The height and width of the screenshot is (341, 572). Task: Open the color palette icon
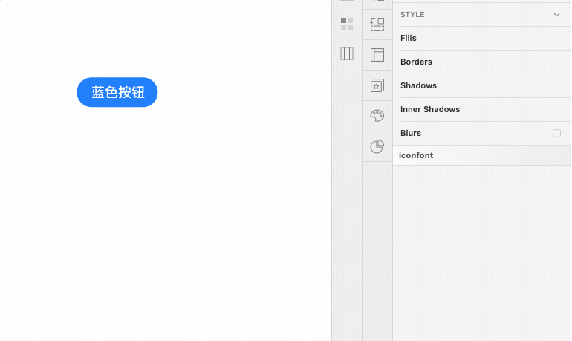(377, 116)
